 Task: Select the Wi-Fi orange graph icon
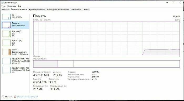click(x=7, y=52)
